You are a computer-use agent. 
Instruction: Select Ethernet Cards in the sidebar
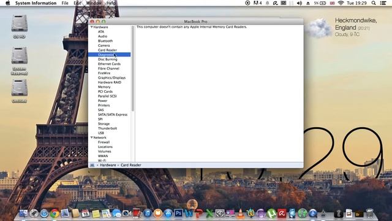(109, 64)
